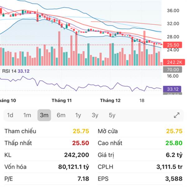Image resolution: width=187 pixels, height=187 pixels.
Task: Click the Tháng 12 date label
Action: click(110, 101)
